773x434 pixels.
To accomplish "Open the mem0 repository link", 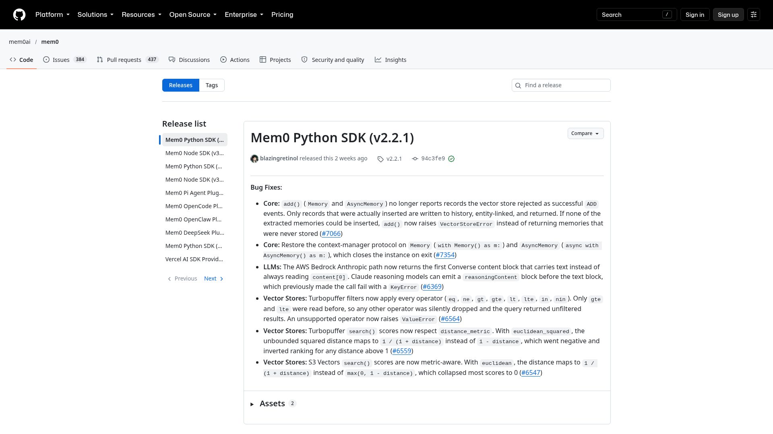I will (50, 42).
